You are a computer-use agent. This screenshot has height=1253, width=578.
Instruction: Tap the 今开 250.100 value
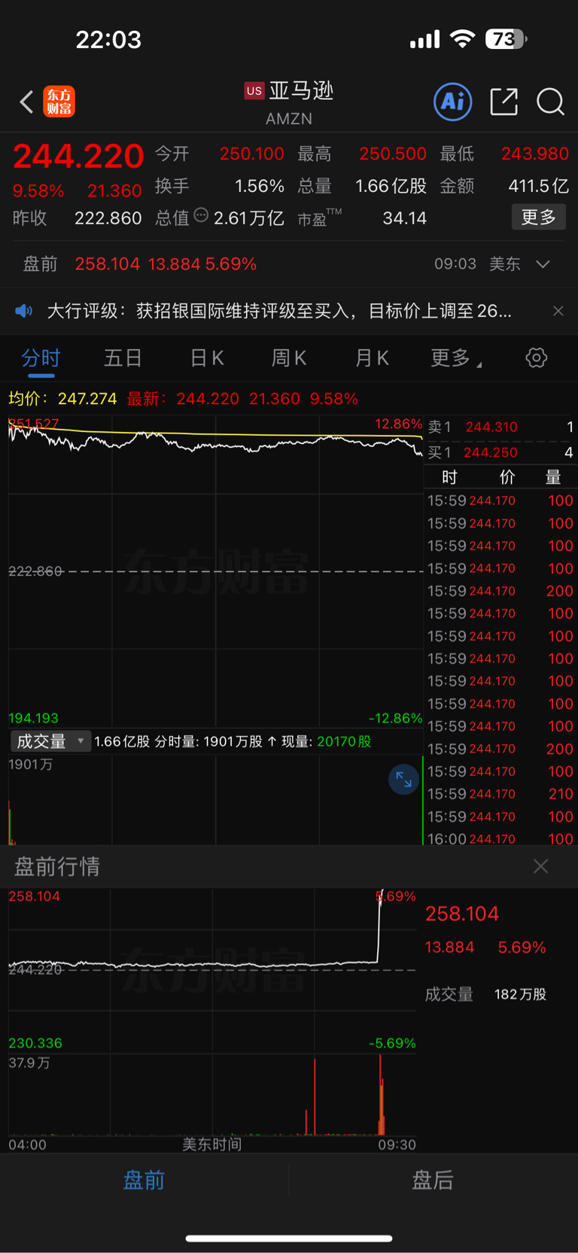point(251,154)
